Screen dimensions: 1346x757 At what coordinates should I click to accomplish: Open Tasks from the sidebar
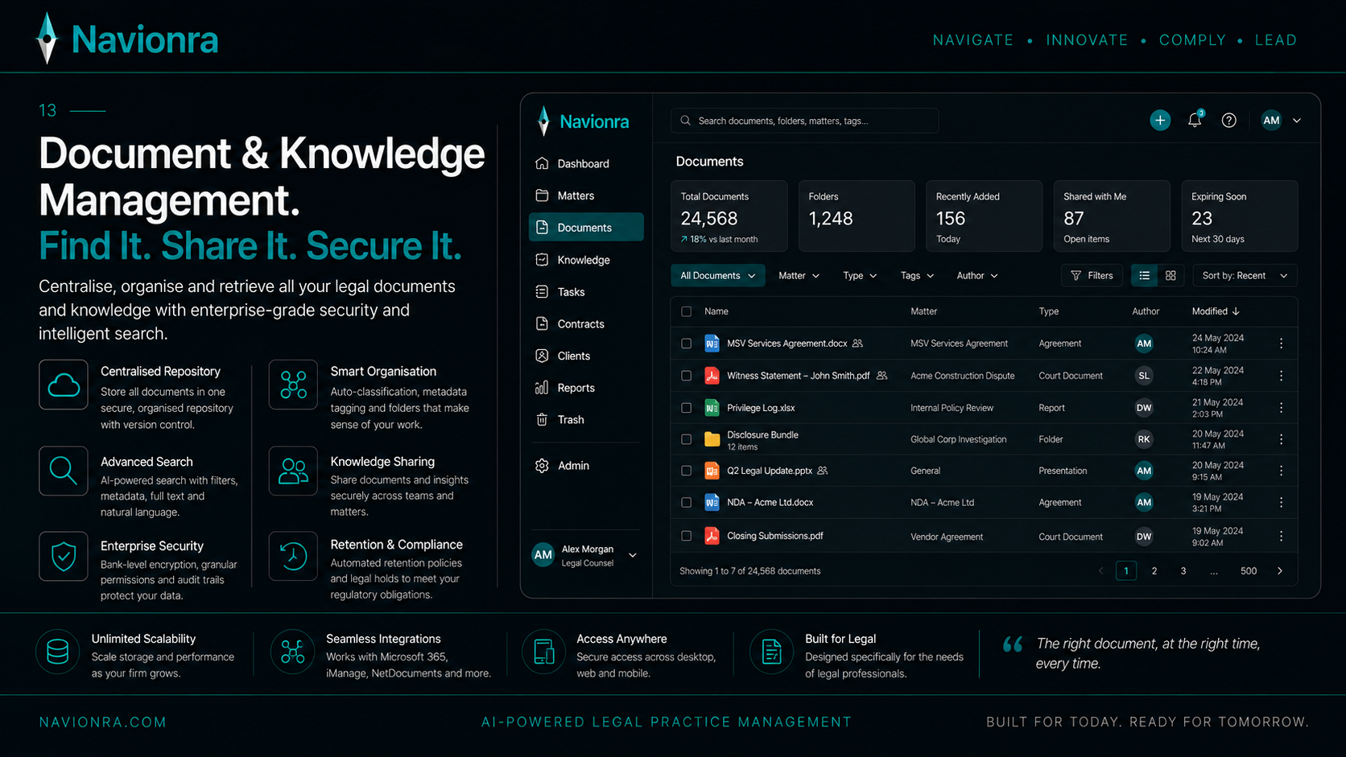pos(585,292)
